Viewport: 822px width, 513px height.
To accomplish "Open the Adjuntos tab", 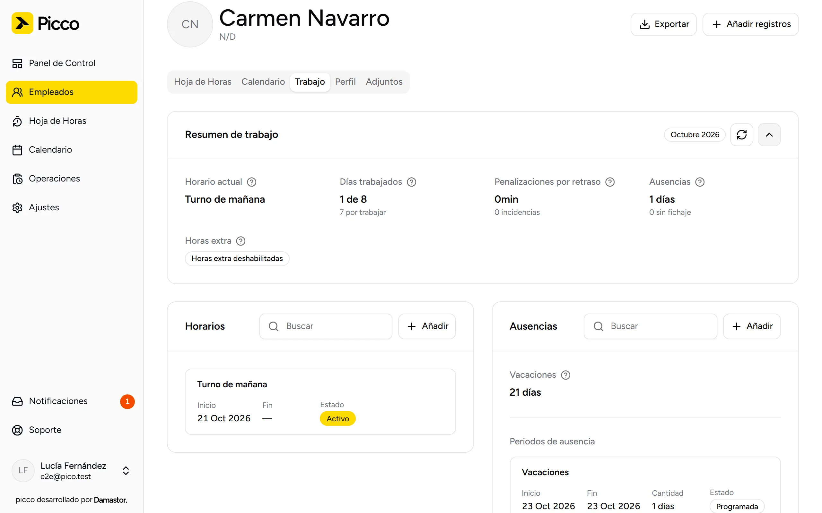I will click(384, 82).
